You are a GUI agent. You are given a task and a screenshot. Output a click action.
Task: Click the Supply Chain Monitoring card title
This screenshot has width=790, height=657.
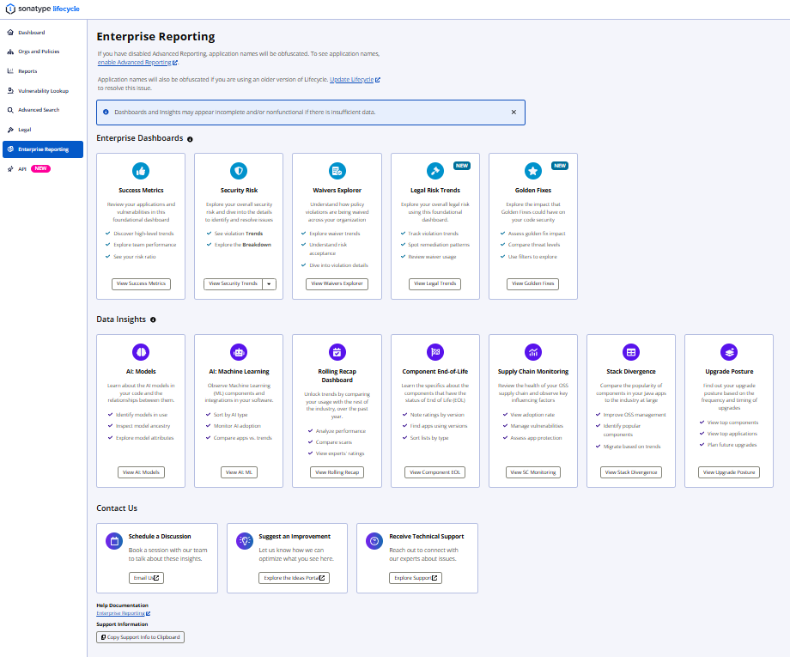[x=533, y=372]
